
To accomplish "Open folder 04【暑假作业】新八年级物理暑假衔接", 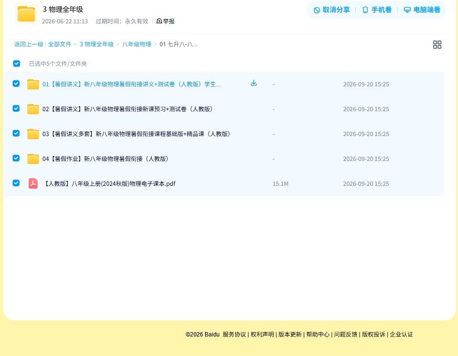I will coord(105,158).
